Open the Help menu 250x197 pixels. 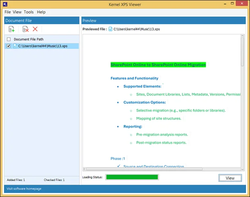41,12
